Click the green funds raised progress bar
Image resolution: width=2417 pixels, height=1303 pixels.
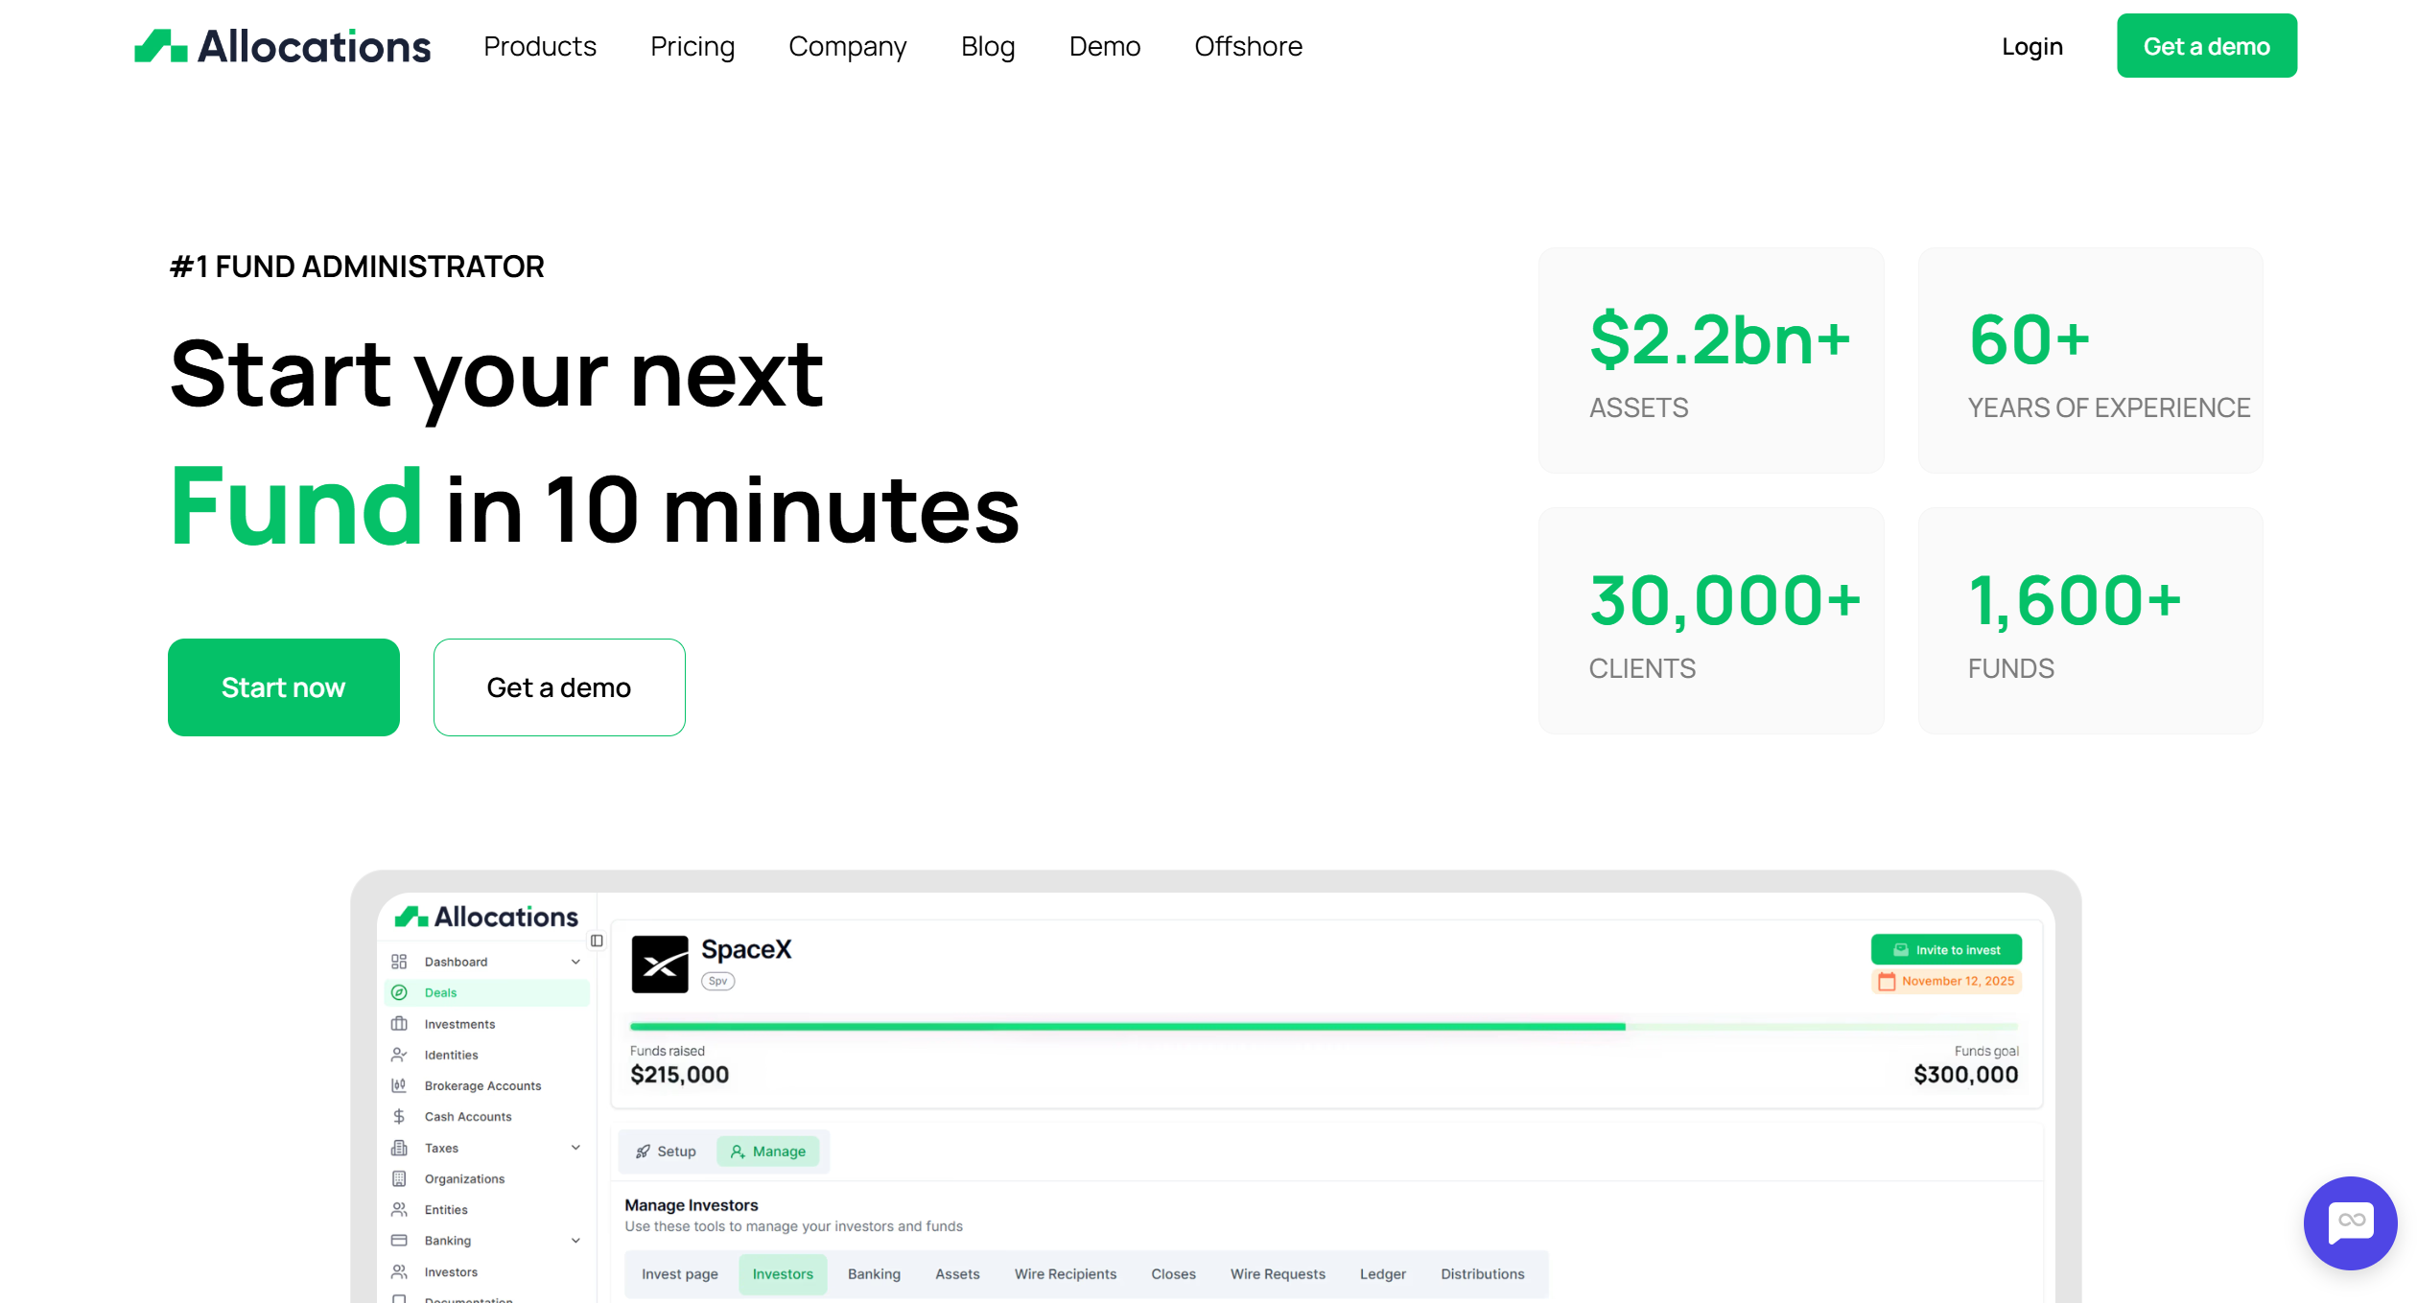pos(1127,1027)
